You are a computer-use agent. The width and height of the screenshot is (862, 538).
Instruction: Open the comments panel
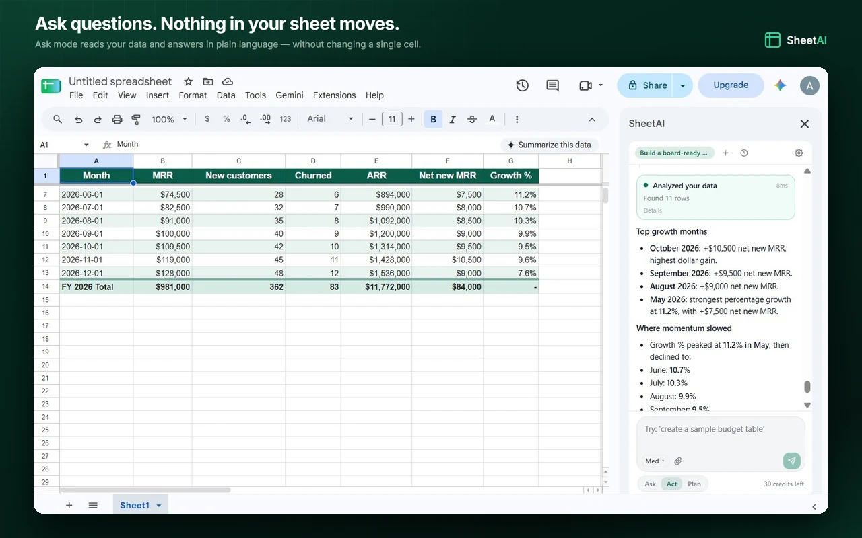point(553,85)
